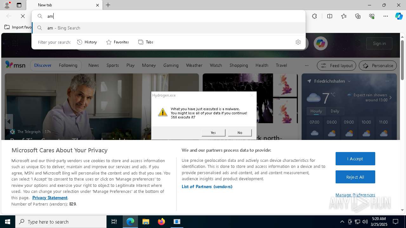Click Yes in the Hydrogen.exe dialog

pyautogui.click(x=213, y=133)
